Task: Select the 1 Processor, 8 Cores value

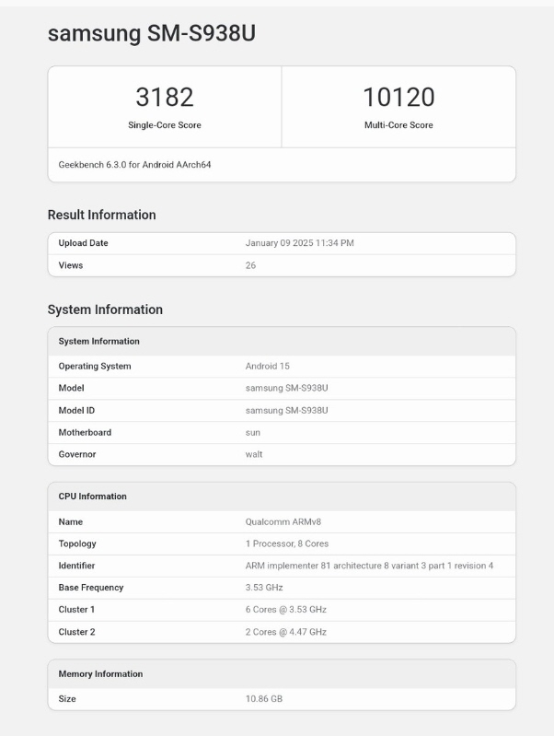Action: [286, 543]
